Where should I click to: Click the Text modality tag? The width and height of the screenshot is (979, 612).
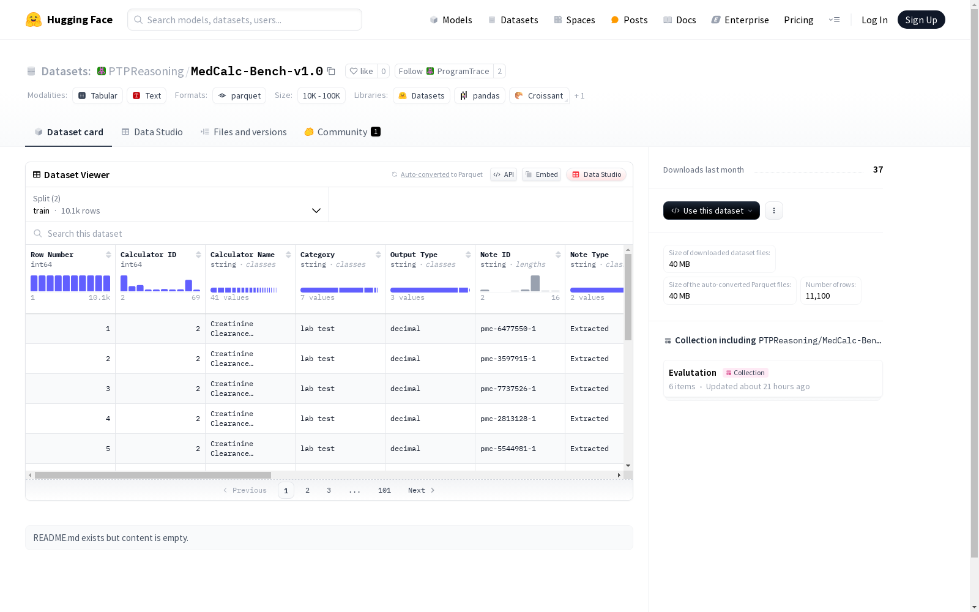click(x=147, y=95)
